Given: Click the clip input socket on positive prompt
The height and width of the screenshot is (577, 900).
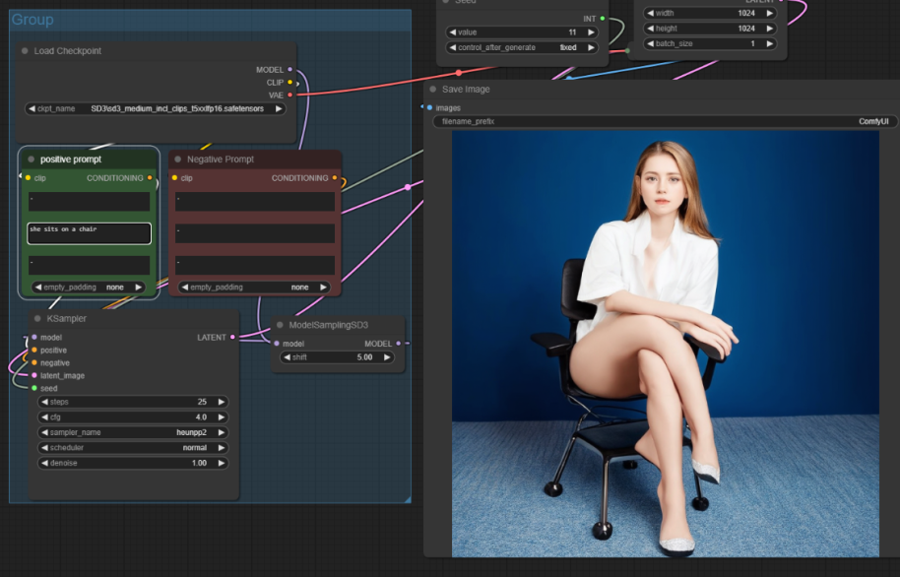Looking at the screenshot, I should point(29,178).
